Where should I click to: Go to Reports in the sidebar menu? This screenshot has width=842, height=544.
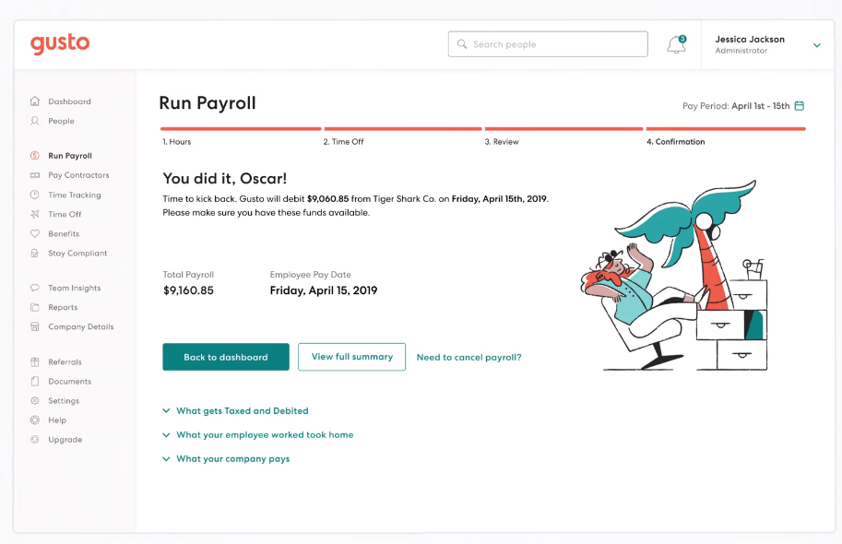(x=63, y=307)
